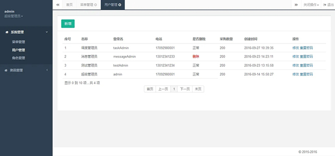Go to 下一页 in pagination

coord(185,89)
